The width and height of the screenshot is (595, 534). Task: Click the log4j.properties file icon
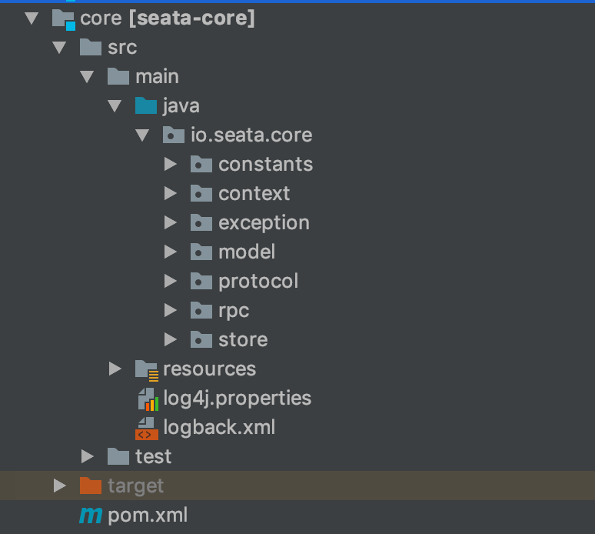click(x=147, y=399)
